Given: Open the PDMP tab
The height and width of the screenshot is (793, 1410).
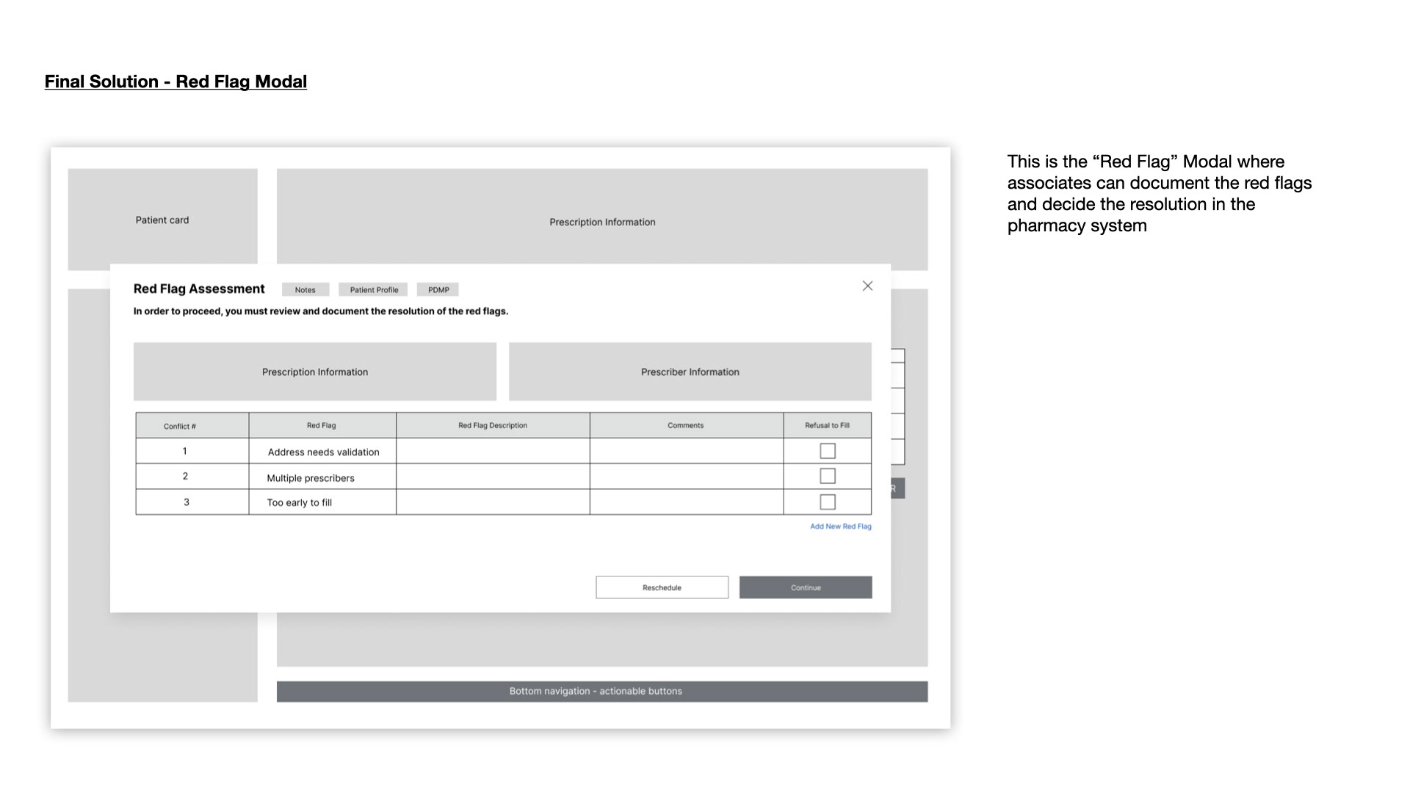Looking at the screenshot, I should (x=438, y=290).
